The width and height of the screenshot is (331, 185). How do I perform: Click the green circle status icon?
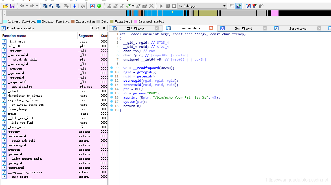(x=99, y=6)
